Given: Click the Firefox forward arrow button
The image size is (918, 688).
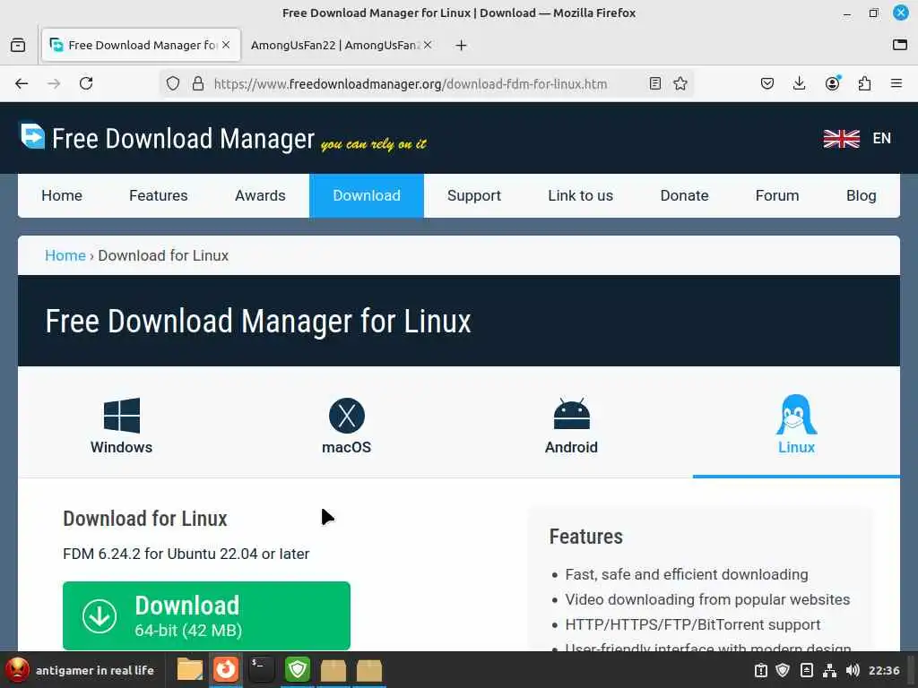Looking at the screenshot, I should coord(54,83).
